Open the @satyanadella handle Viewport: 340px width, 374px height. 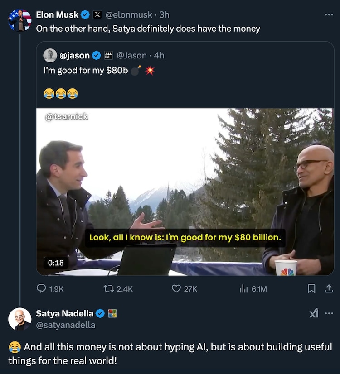(x=65, y=325)
